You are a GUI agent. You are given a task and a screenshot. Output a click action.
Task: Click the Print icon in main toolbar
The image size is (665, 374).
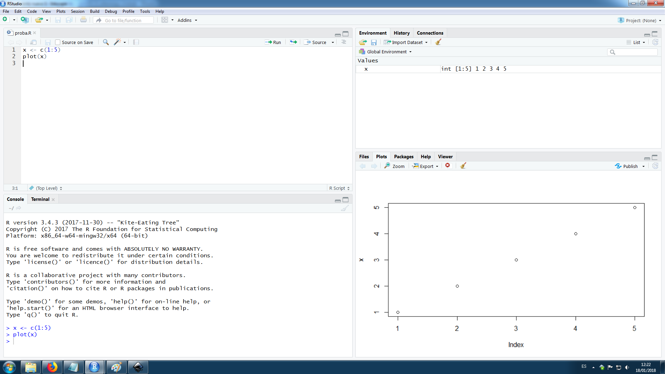click(x=83, y=20)
